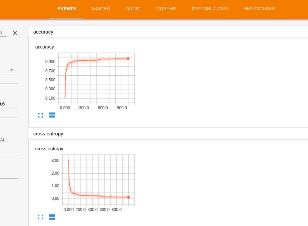Clear the filter with the X icon
The height and width of the screenshot is (226, 308).
[x=15, y=33]
